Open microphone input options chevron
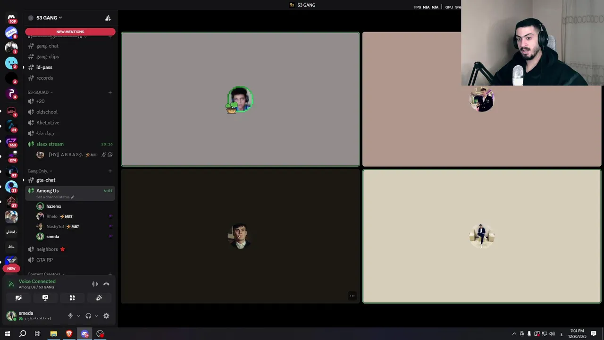604x340 pixels. (x=78, y=316)
